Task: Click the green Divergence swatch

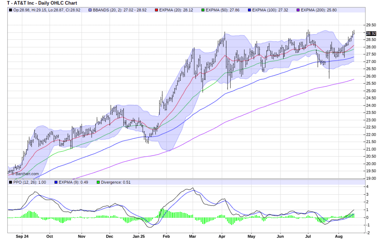Action: click(x=98, y=182)
